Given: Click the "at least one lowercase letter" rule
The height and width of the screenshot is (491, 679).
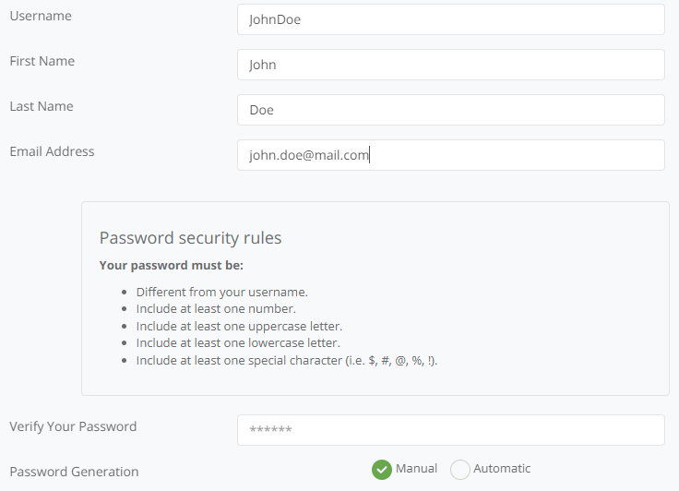Looking at the screenshot, I should 238,343.
